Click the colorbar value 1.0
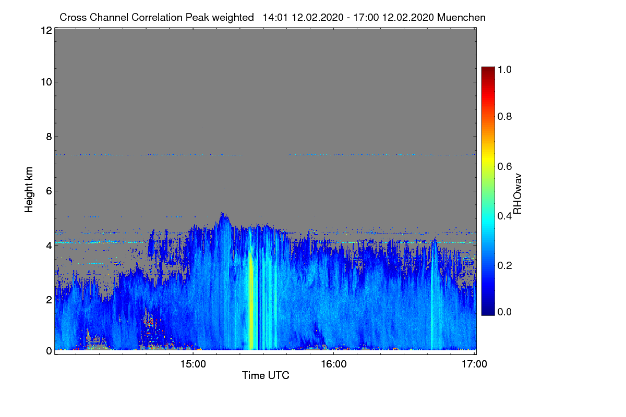This screenshot has height=417, width=626. [505, 69]
